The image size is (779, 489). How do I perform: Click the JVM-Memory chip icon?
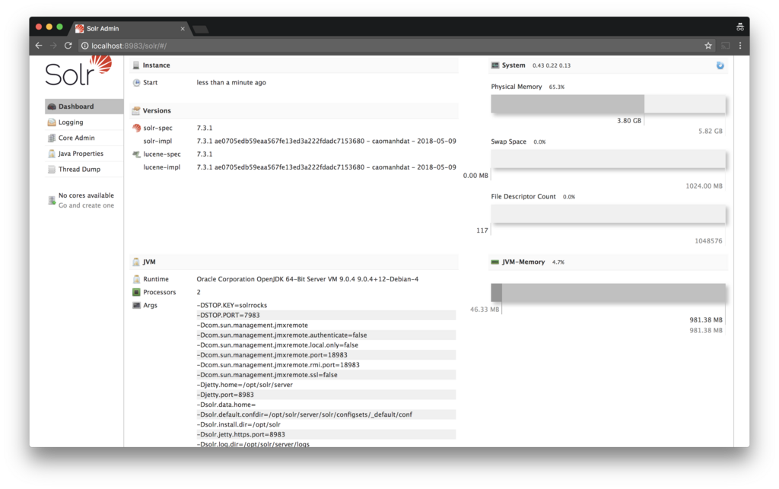pyautogui.click(x=494, y=262)
